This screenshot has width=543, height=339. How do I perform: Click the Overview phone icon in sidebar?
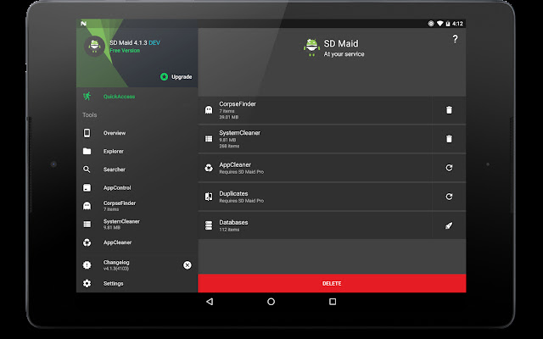pos(87,133)
